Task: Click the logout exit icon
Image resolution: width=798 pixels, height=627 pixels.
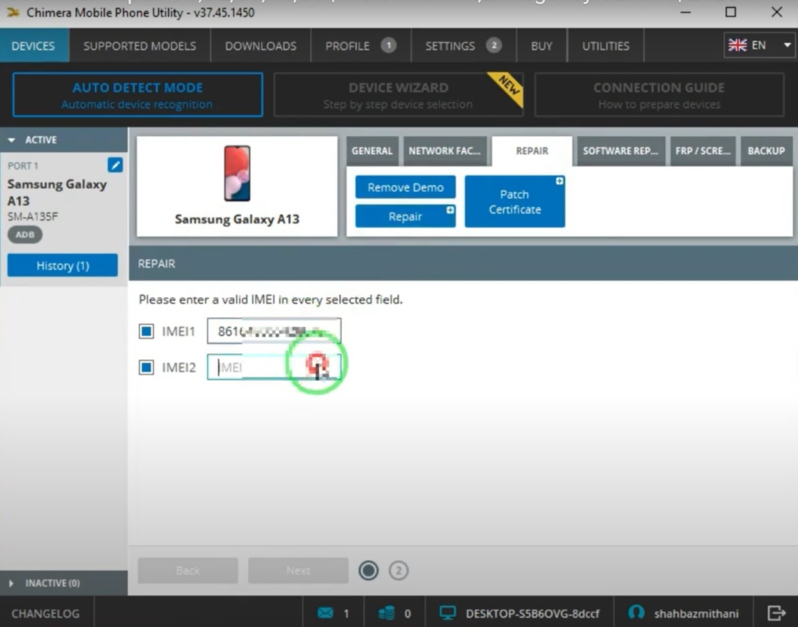Action: point(777,613)
